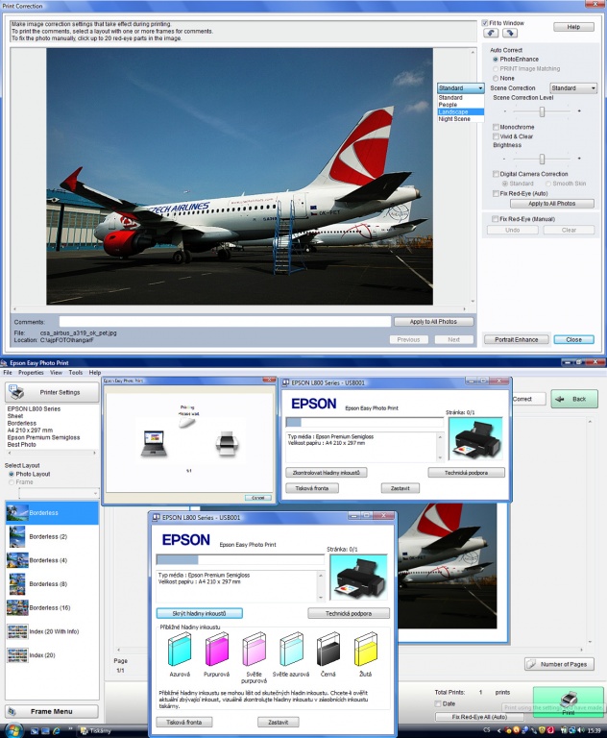This screenshot has width=607, height=738.
Task: Enable the Monochrome checkbox
Action: click(496, 127)
